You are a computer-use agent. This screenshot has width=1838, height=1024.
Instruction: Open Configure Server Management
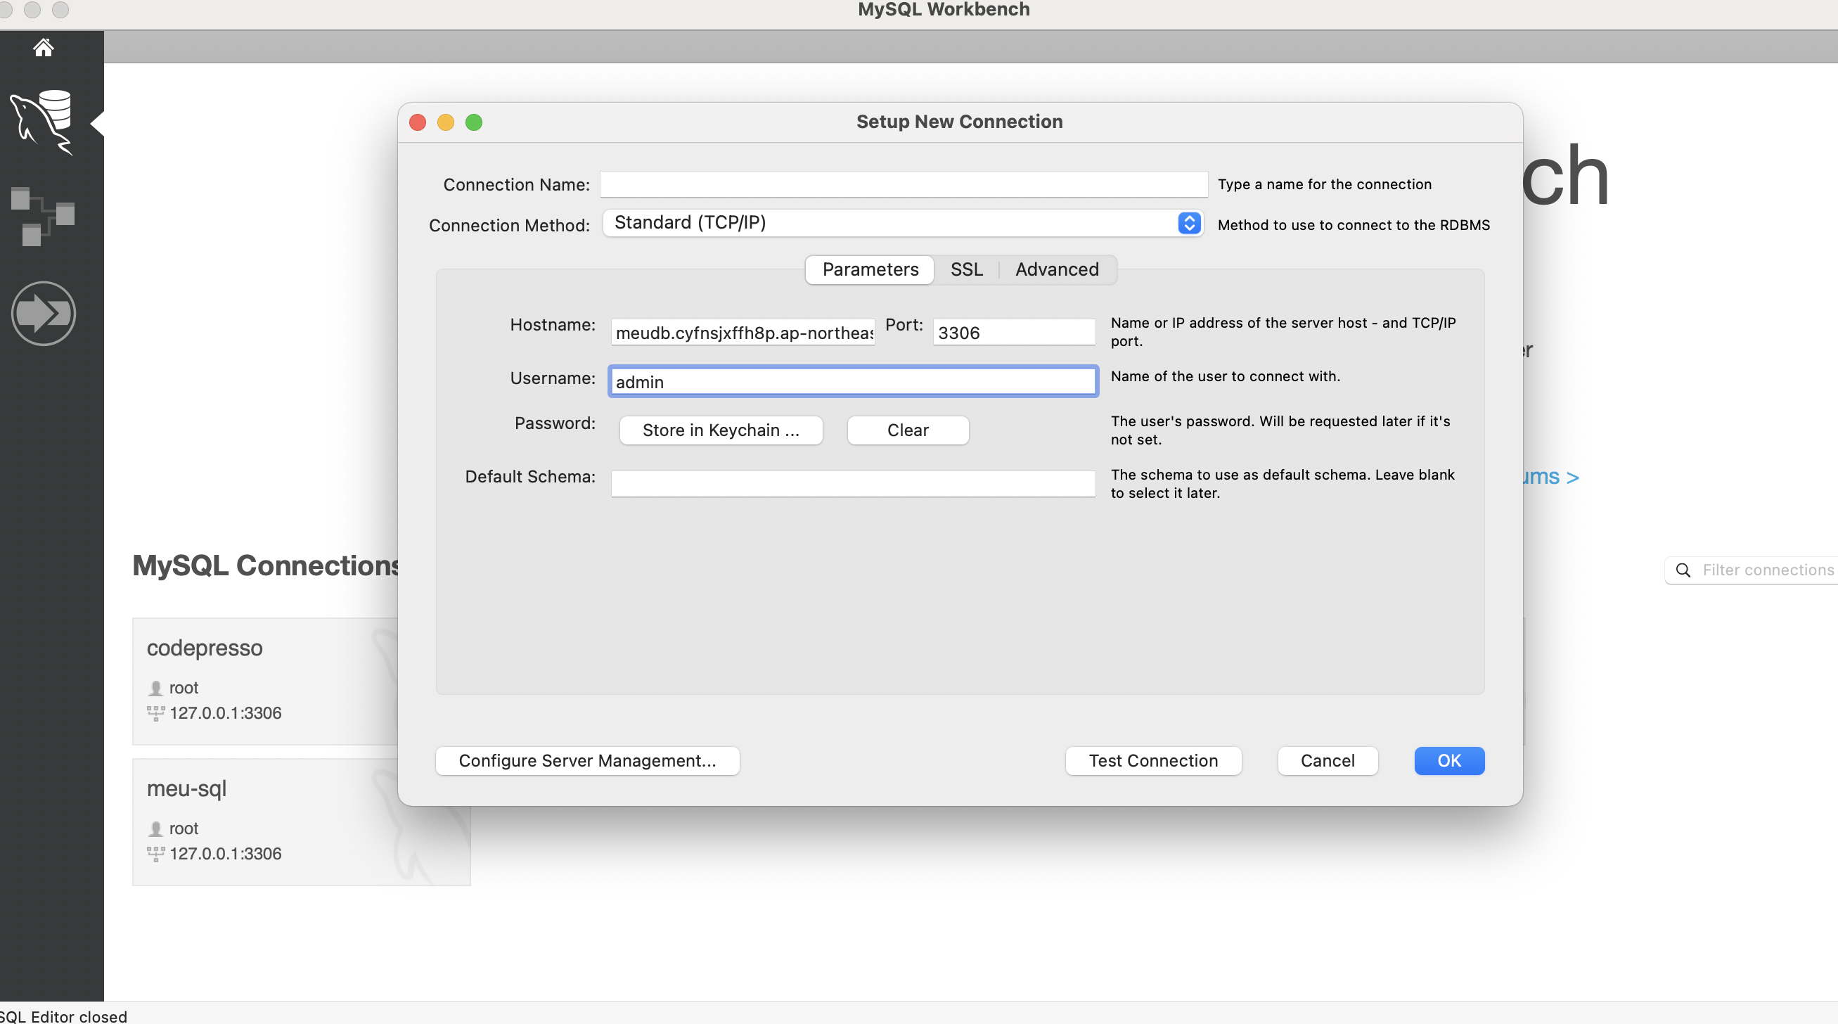click(586, 761)
